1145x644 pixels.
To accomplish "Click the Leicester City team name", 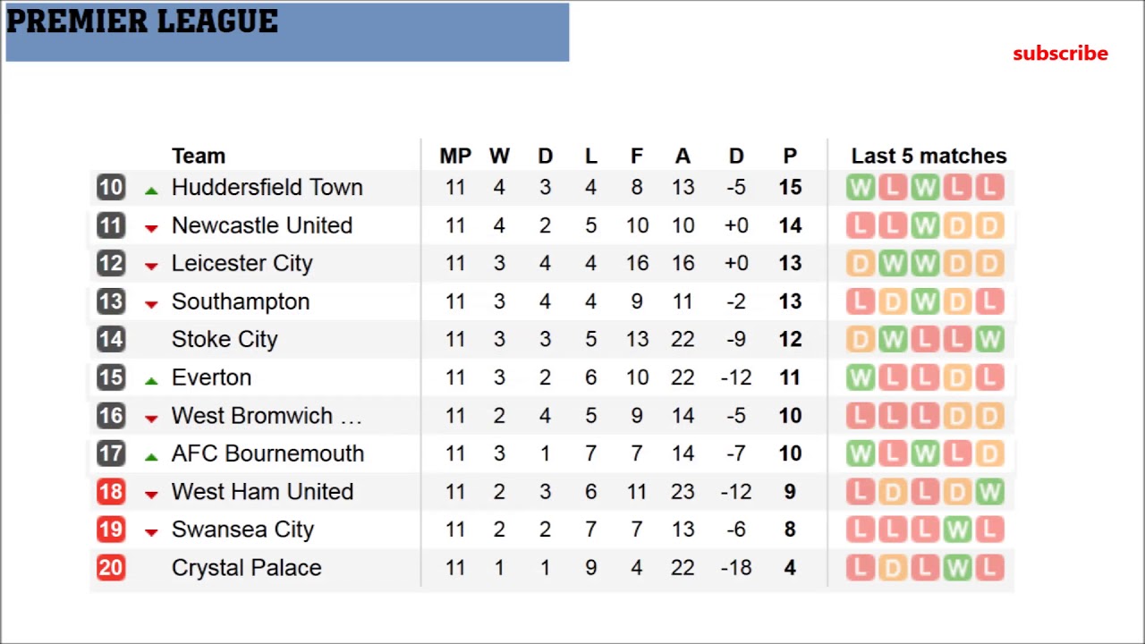I will click(x=242, y=264).
